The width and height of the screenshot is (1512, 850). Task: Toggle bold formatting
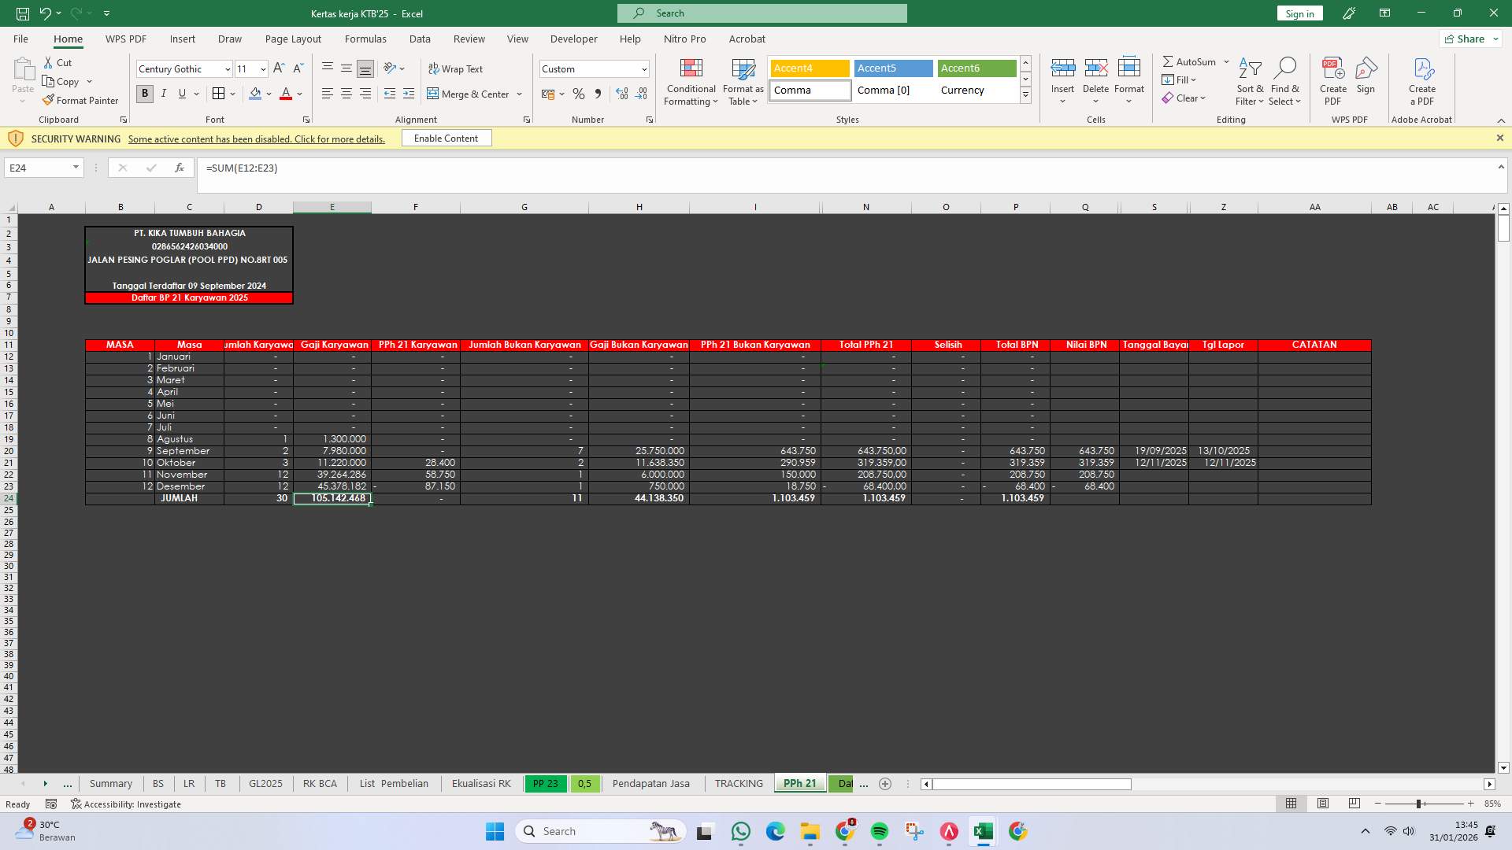click(x=144, y=94)
